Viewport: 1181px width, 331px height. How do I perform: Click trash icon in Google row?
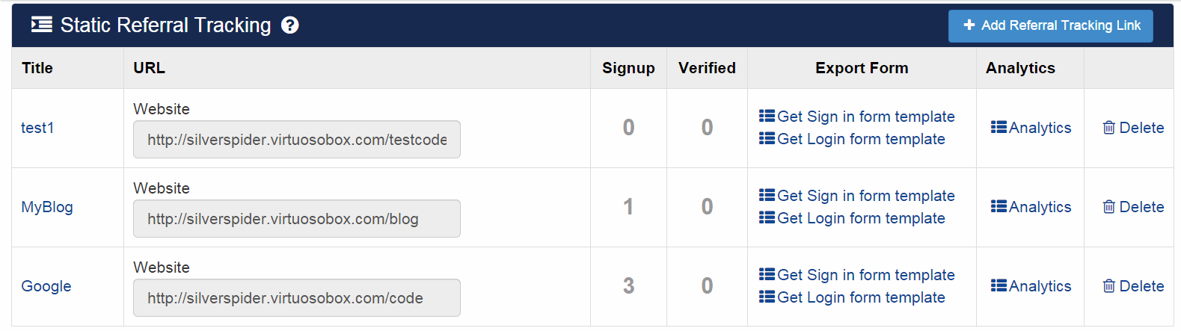coord(1108,286)
